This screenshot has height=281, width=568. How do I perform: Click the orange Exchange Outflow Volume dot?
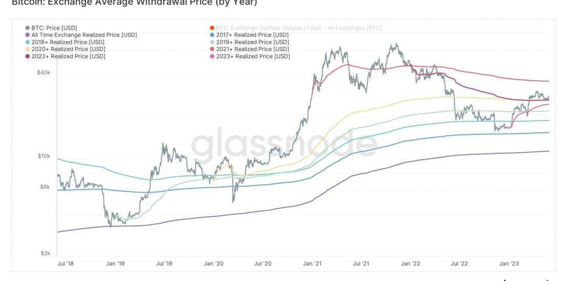[212, 28]
